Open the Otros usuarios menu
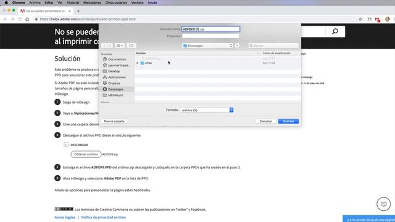 coord(116,2)
